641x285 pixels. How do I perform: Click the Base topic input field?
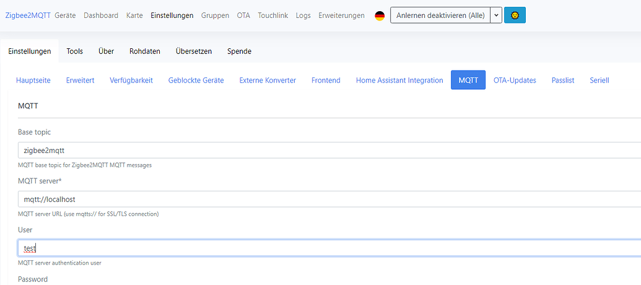[x=328, y=150]
